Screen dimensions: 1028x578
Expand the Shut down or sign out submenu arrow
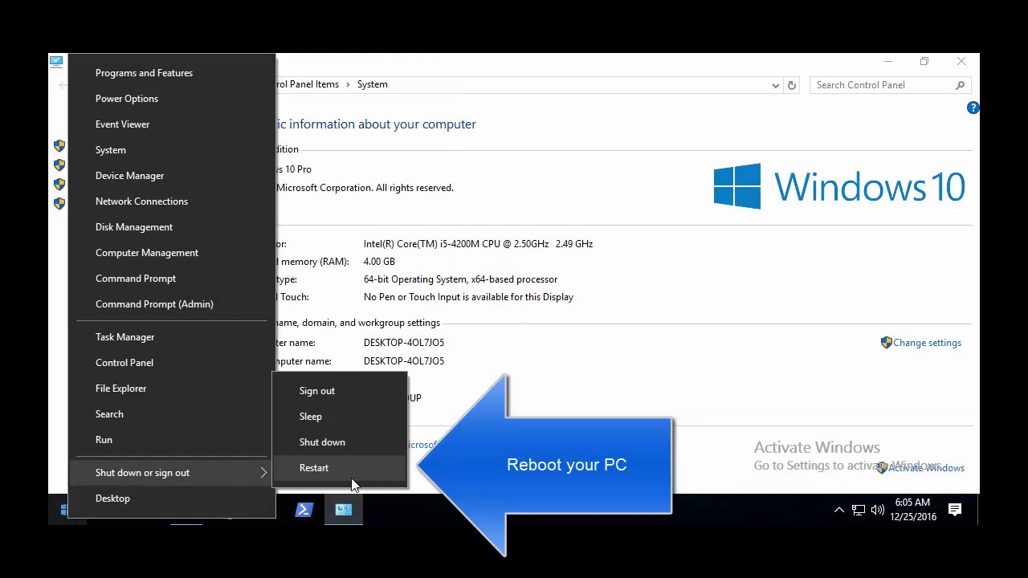[x=263, y=472]
